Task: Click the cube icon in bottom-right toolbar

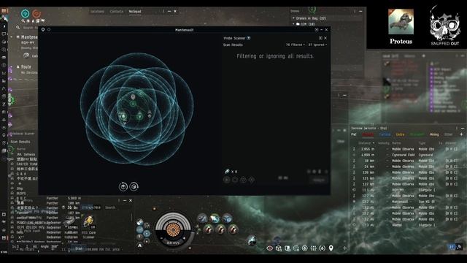Action: (x=279, y=248)
